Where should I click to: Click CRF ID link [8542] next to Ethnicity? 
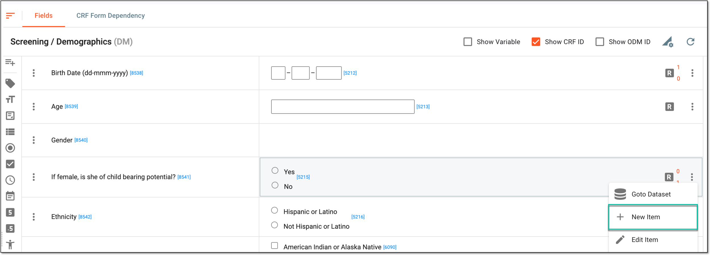click(85, 217)
